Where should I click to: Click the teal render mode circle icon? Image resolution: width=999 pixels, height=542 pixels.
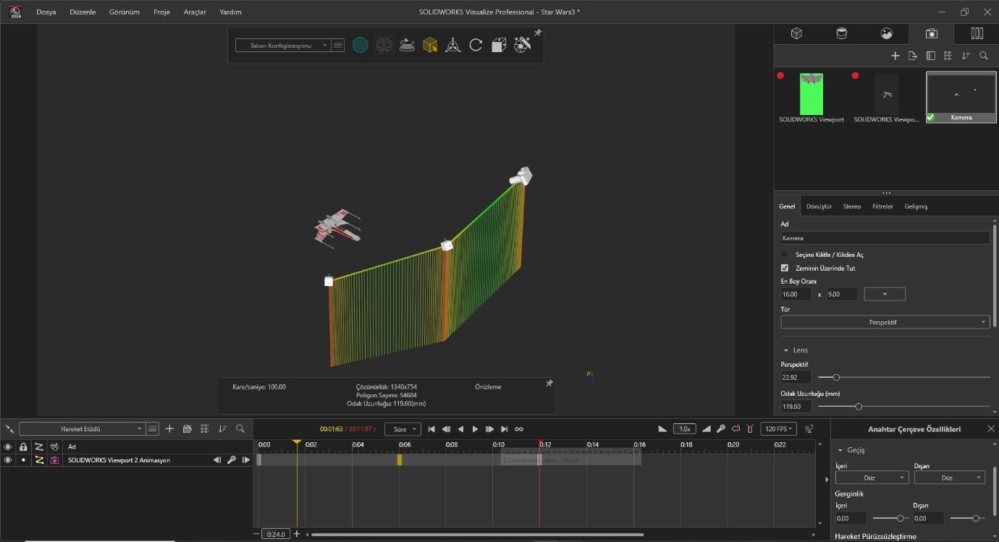360,45
